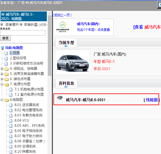
Task: Click the page icon beside 1 目录
Action: point(6,53)
